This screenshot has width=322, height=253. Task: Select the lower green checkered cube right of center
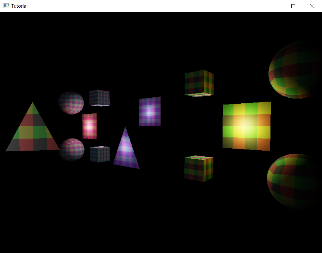click(198, 169)
